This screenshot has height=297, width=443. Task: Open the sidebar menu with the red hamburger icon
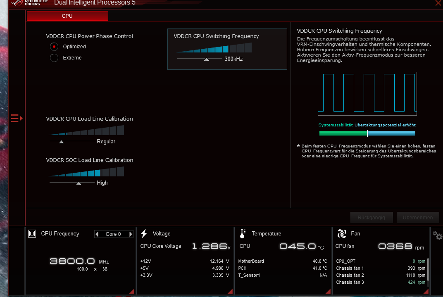(17, 118)
